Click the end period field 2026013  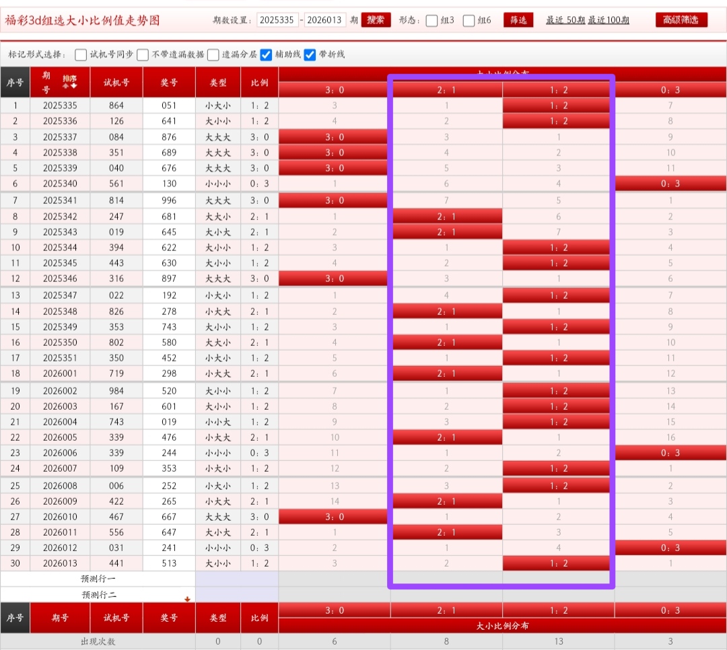(325, 20)
